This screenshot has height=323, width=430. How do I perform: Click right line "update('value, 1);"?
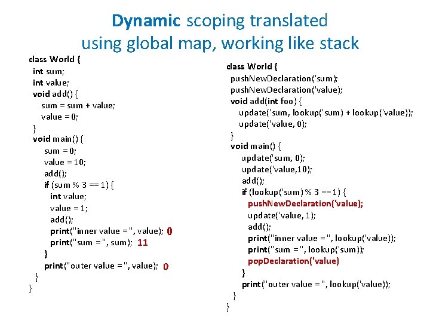[x=282, y=215]
